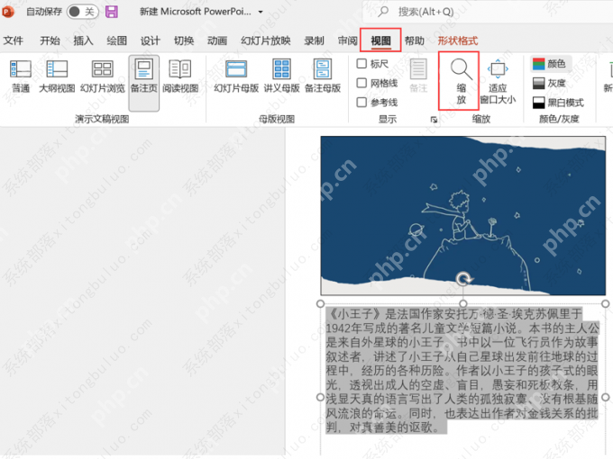Select the 黑白模式 black and white mode
Viewport: 613px width, 459px height.
(558, 103)
